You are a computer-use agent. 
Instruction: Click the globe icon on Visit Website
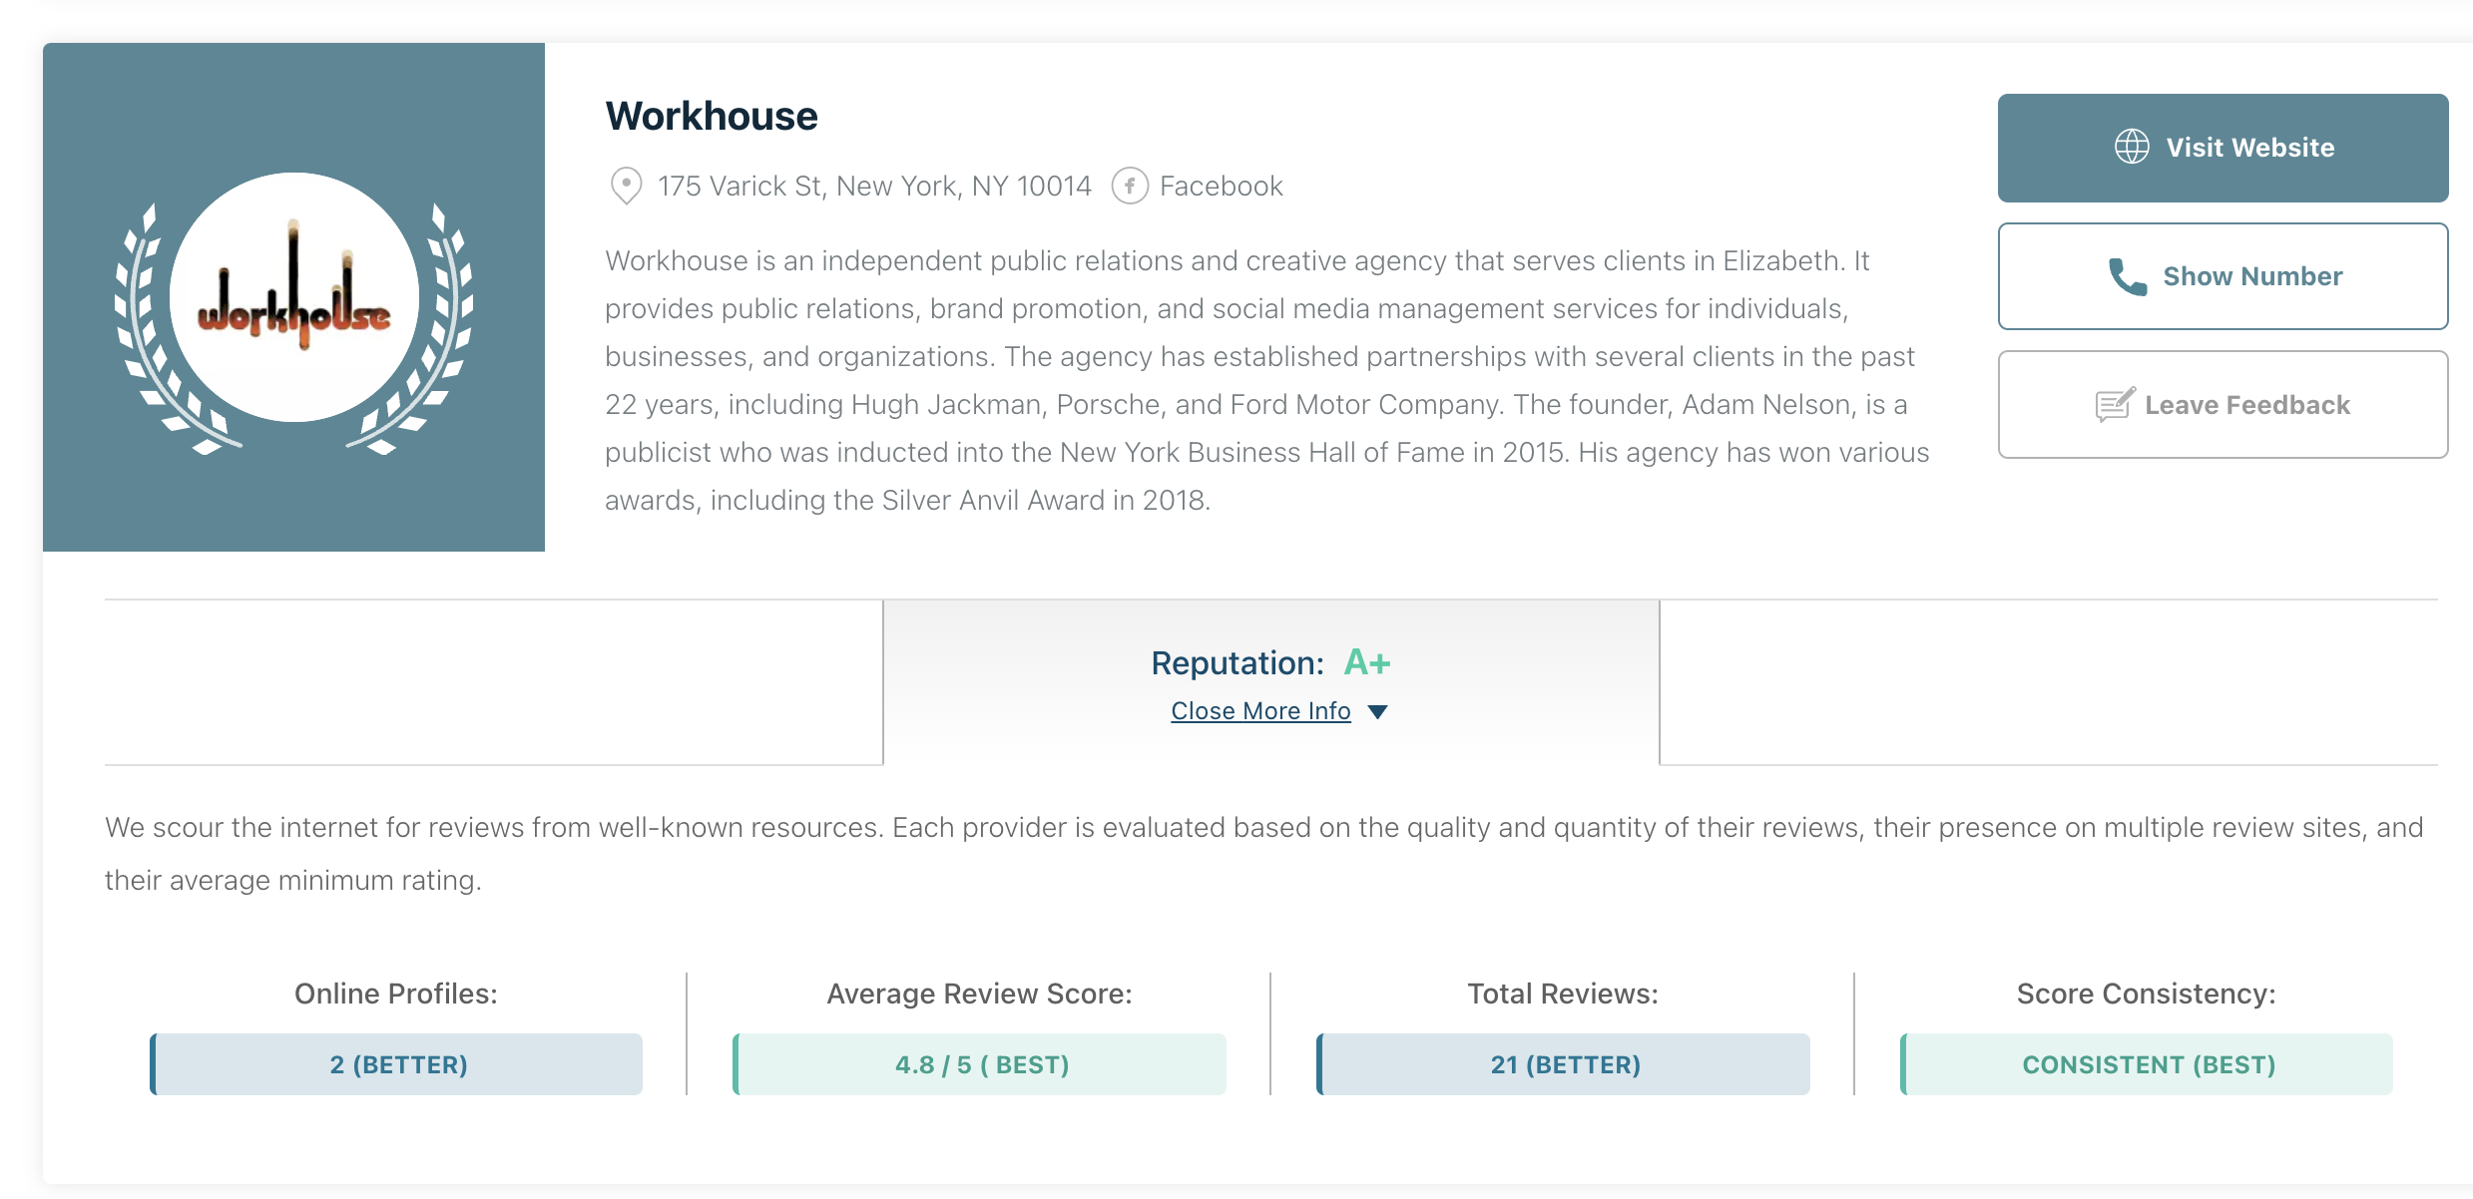click(2132, 147)
